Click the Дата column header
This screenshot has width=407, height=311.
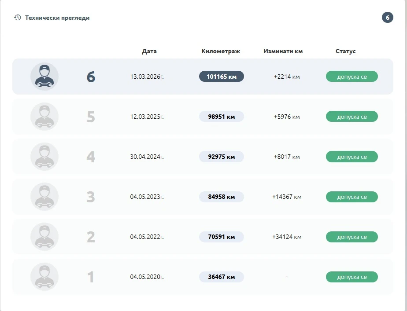(149, 51)
